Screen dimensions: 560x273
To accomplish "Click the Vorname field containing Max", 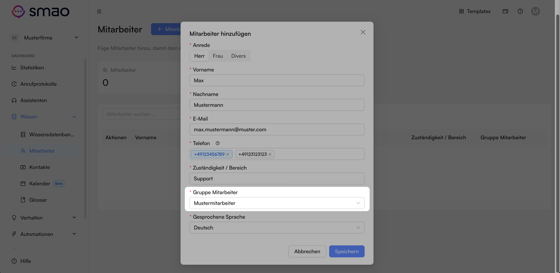I will tap(277, 81).
